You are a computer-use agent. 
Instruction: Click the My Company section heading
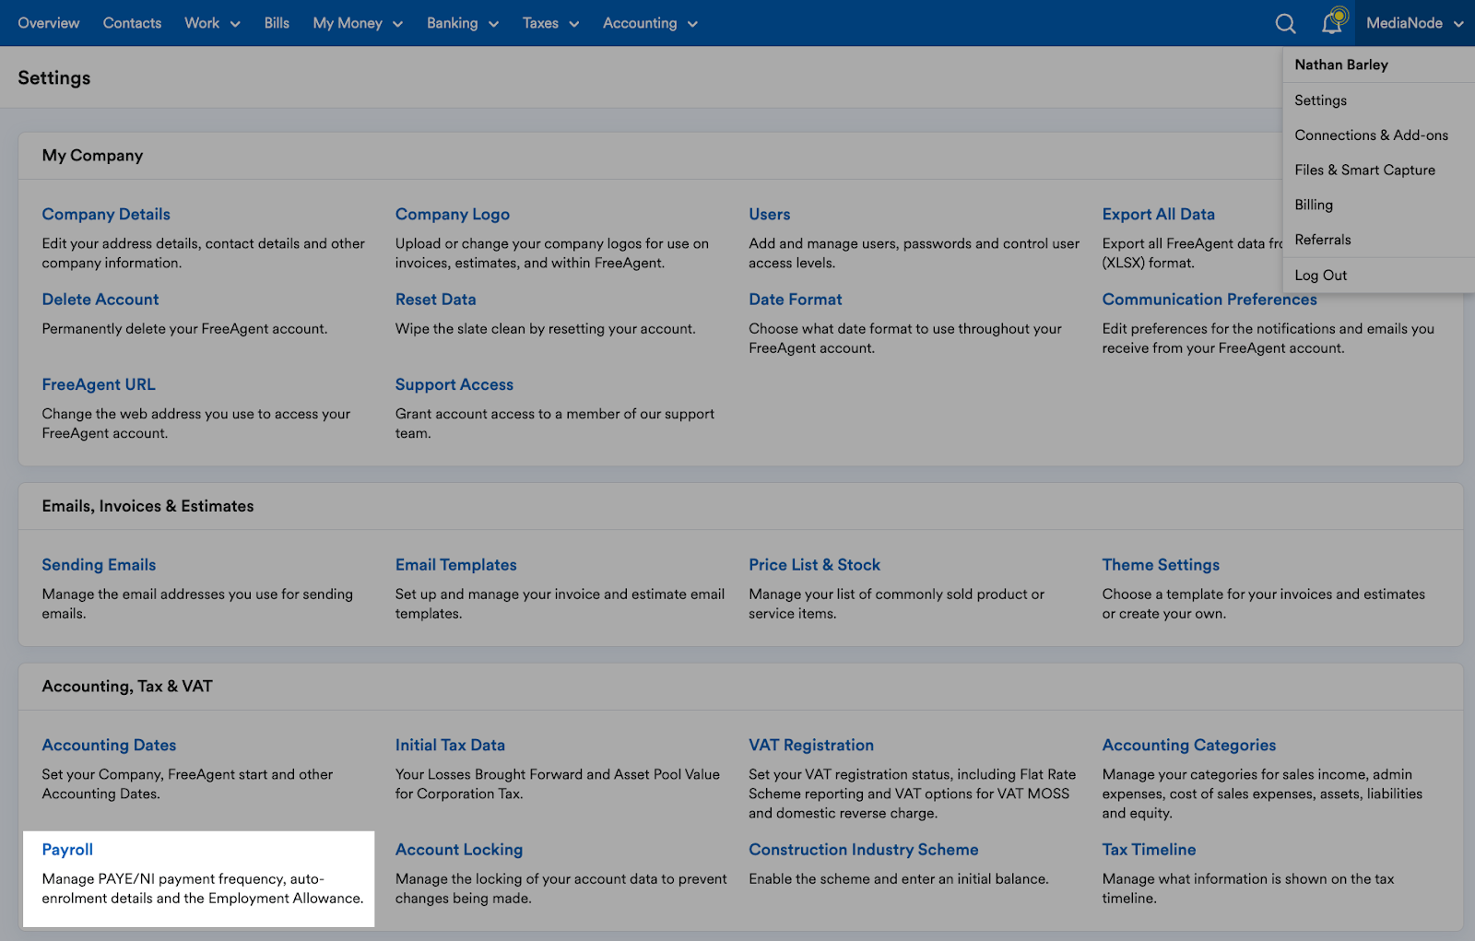(92, 156)
